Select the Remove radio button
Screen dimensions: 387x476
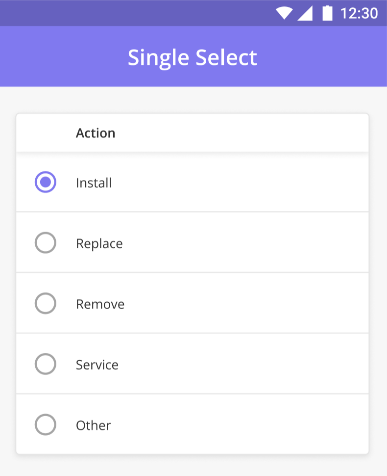46,303
